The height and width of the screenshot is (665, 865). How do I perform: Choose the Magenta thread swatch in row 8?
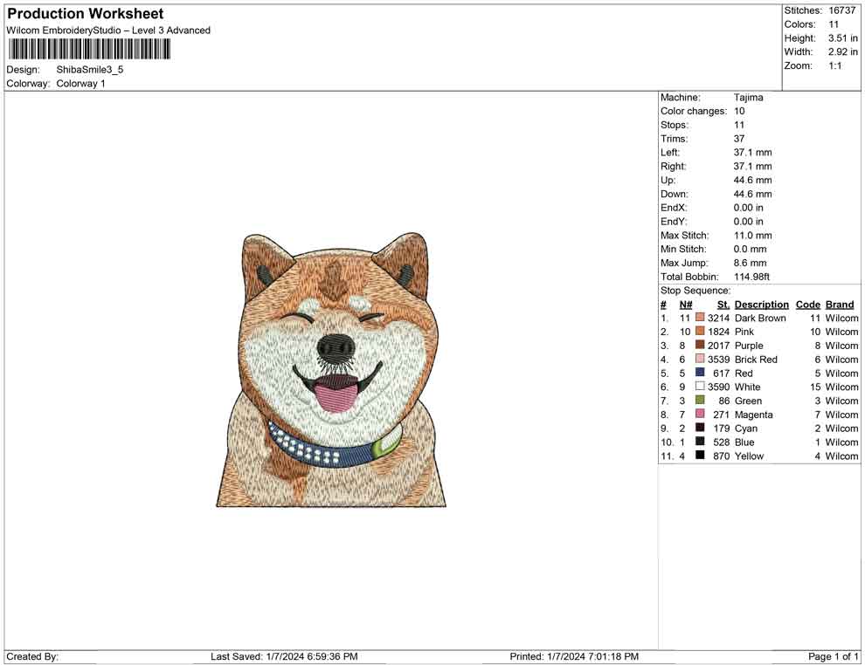[x=700, y=415]
